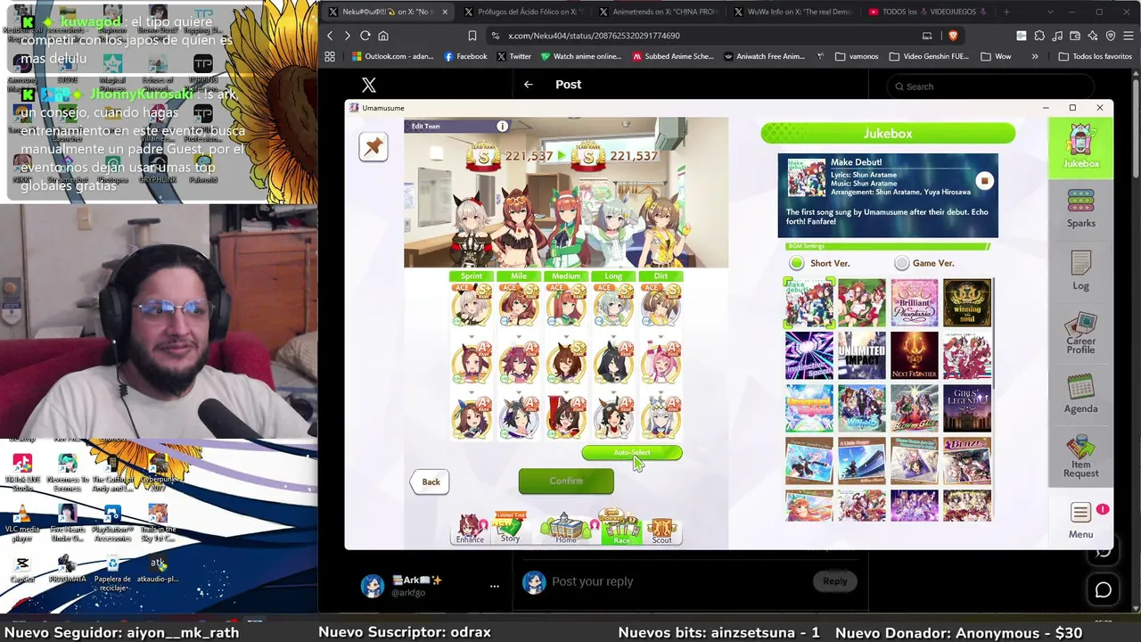
Task: Open a new browser tab
Action: tap(1006, 12)
